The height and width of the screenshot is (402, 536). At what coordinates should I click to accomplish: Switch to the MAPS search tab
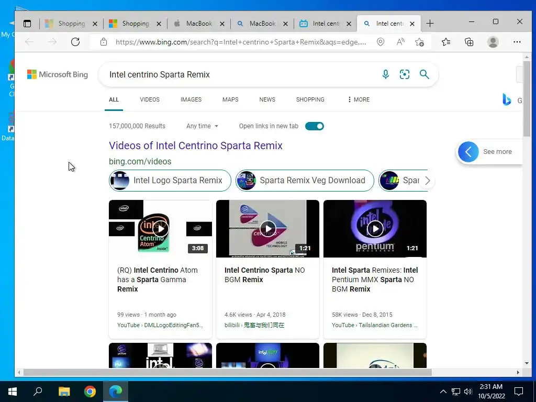(x=230, y=99)
